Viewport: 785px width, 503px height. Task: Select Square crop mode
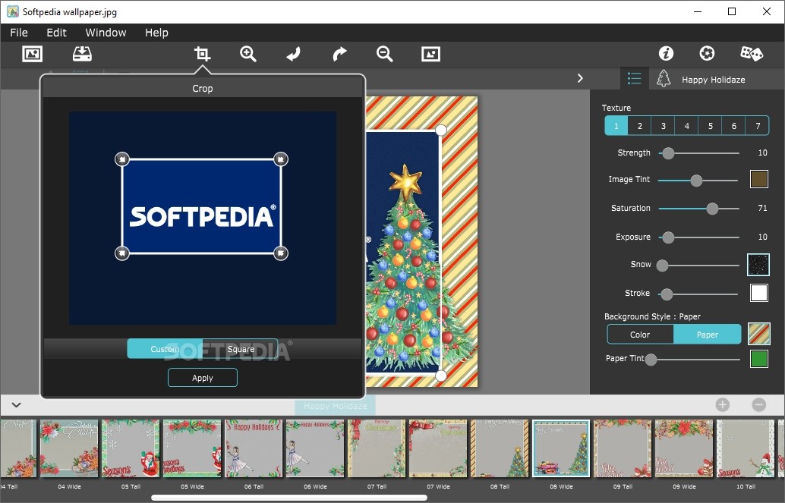[241, 349]
